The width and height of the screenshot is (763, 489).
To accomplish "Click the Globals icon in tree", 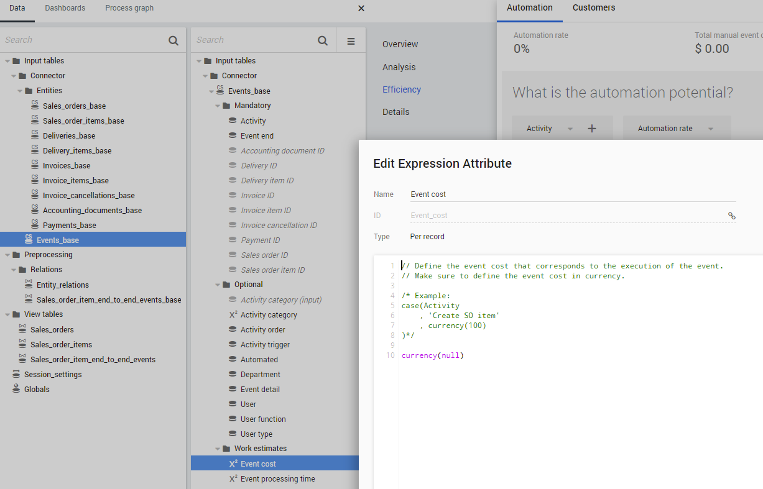I will click(x=16, y=389).
